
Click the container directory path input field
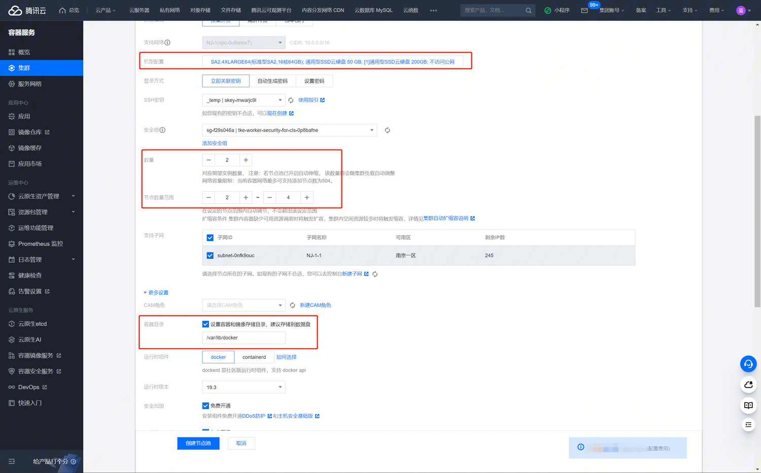pos(244,338)
